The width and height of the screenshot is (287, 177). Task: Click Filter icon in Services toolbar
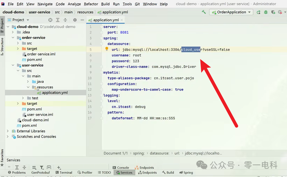(42, 167)
